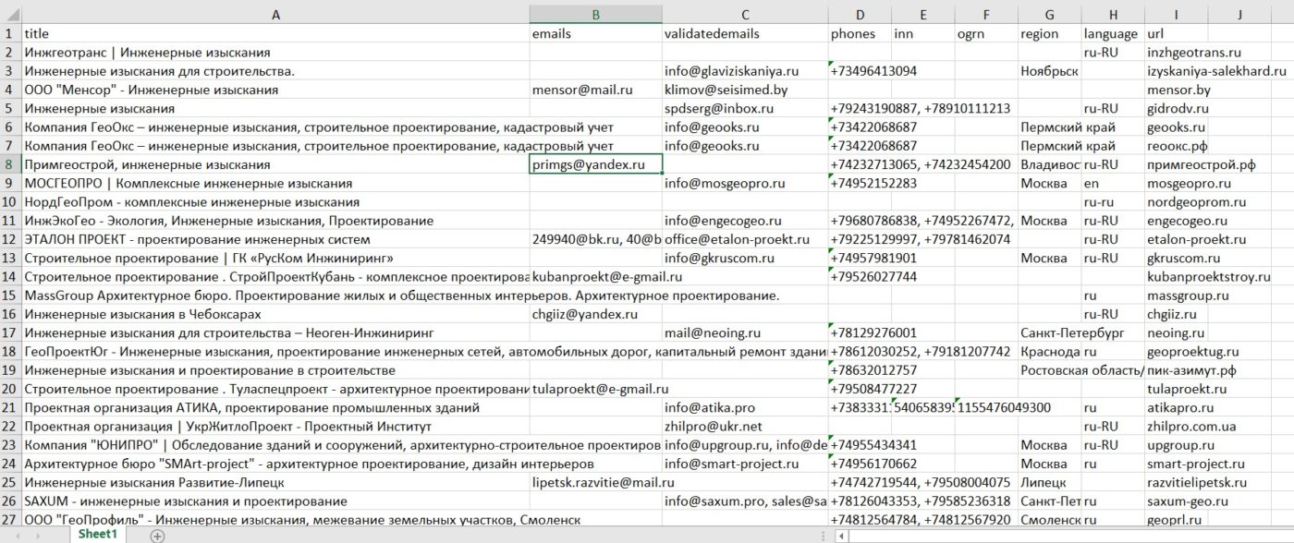Add a new worksheet via the plus icon
Image resolution: width=1294 pixels, height=543 pixels.
[157, 537]
